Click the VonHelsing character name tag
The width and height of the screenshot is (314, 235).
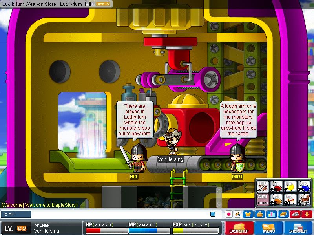pos(171,159)
